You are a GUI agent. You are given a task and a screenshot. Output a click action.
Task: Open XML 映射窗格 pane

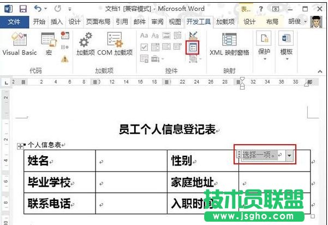pos(229,44)
